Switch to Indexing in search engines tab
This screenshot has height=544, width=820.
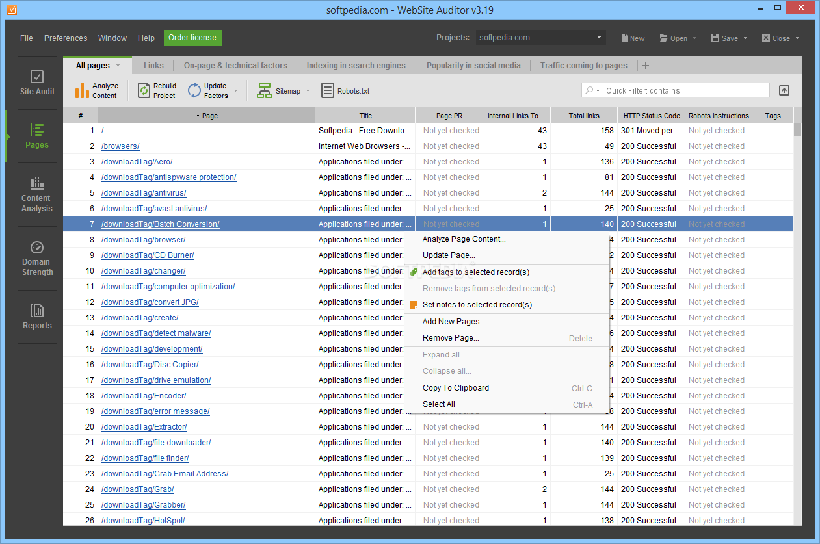click(x=356, y=66)
